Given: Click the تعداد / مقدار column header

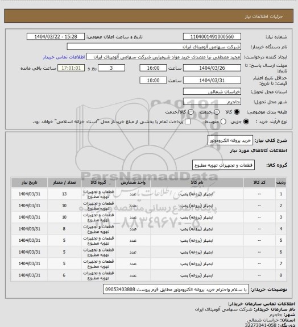Looking at the screenshot, I should (64, 182).
